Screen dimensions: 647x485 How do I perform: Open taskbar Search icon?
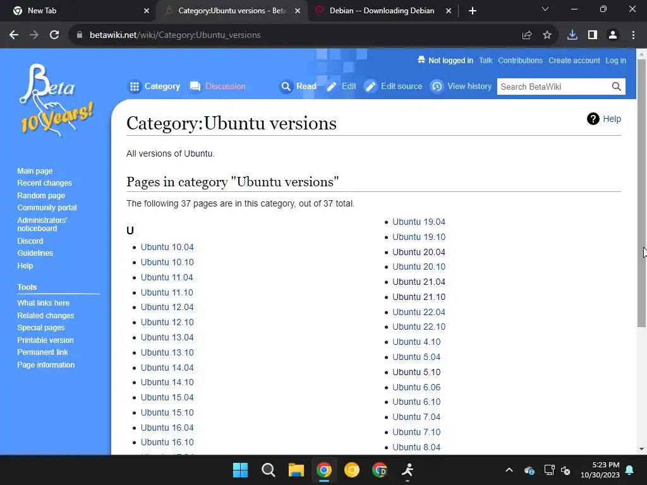click(268, 470)
